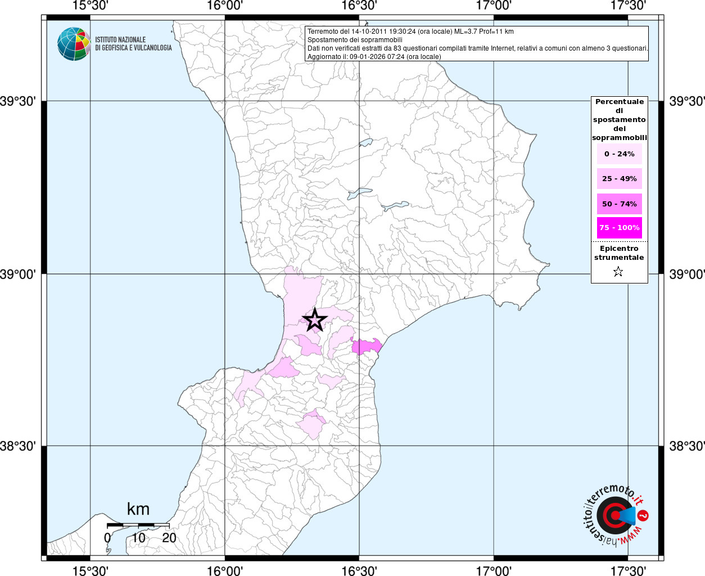Click the 'Epicentro strumentale' legend label
Image resolution: width=705 pixels, height=576 pixels.
click(619, 253)
